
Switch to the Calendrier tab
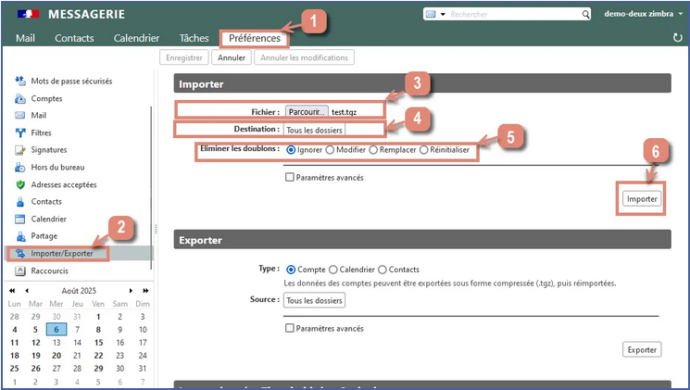click(x=136, y=38)
